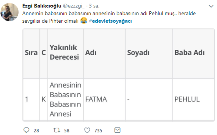
Task: Click the envelope direct message icon
Action: pyautogui.click(x=117, y=130)
